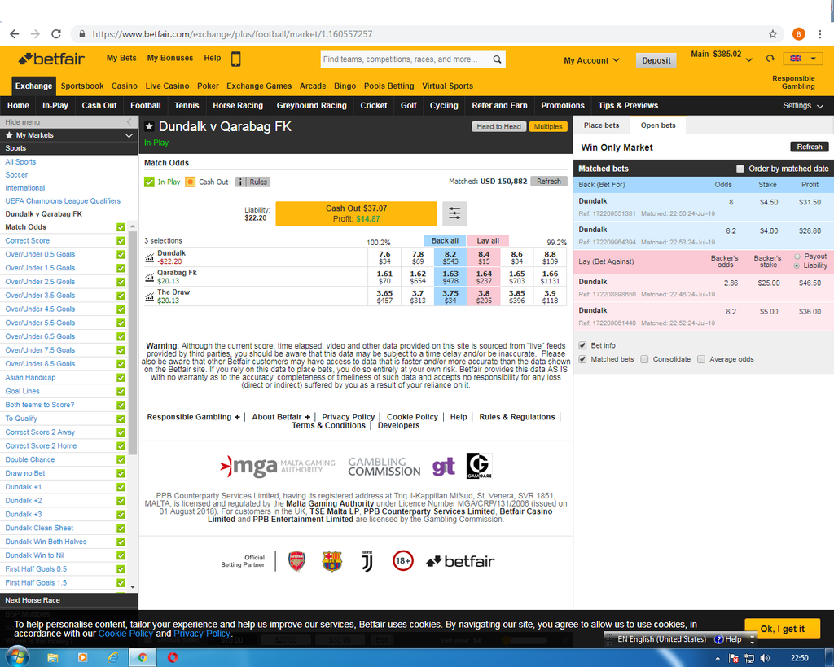834x667 pixels.
Task: Click the Multiples button
Action: 548,126
